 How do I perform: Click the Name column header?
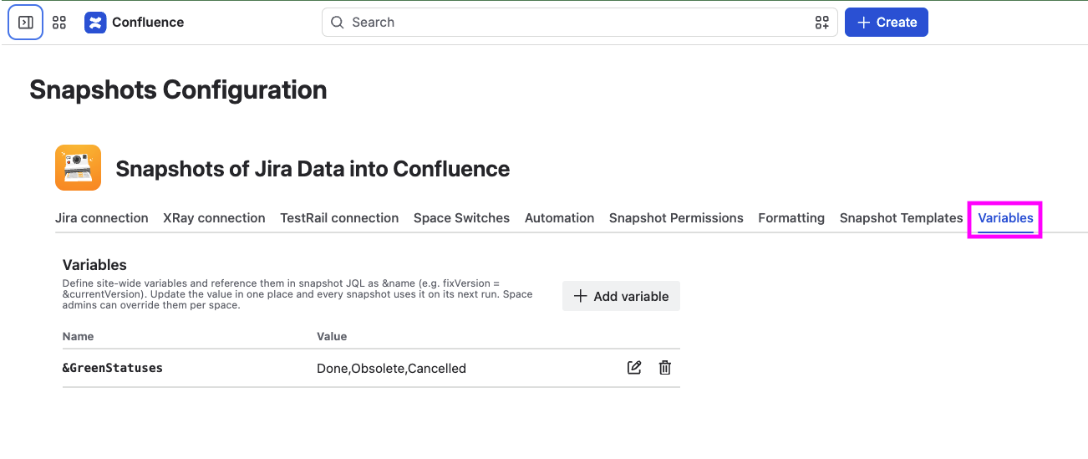click(79, 336)
